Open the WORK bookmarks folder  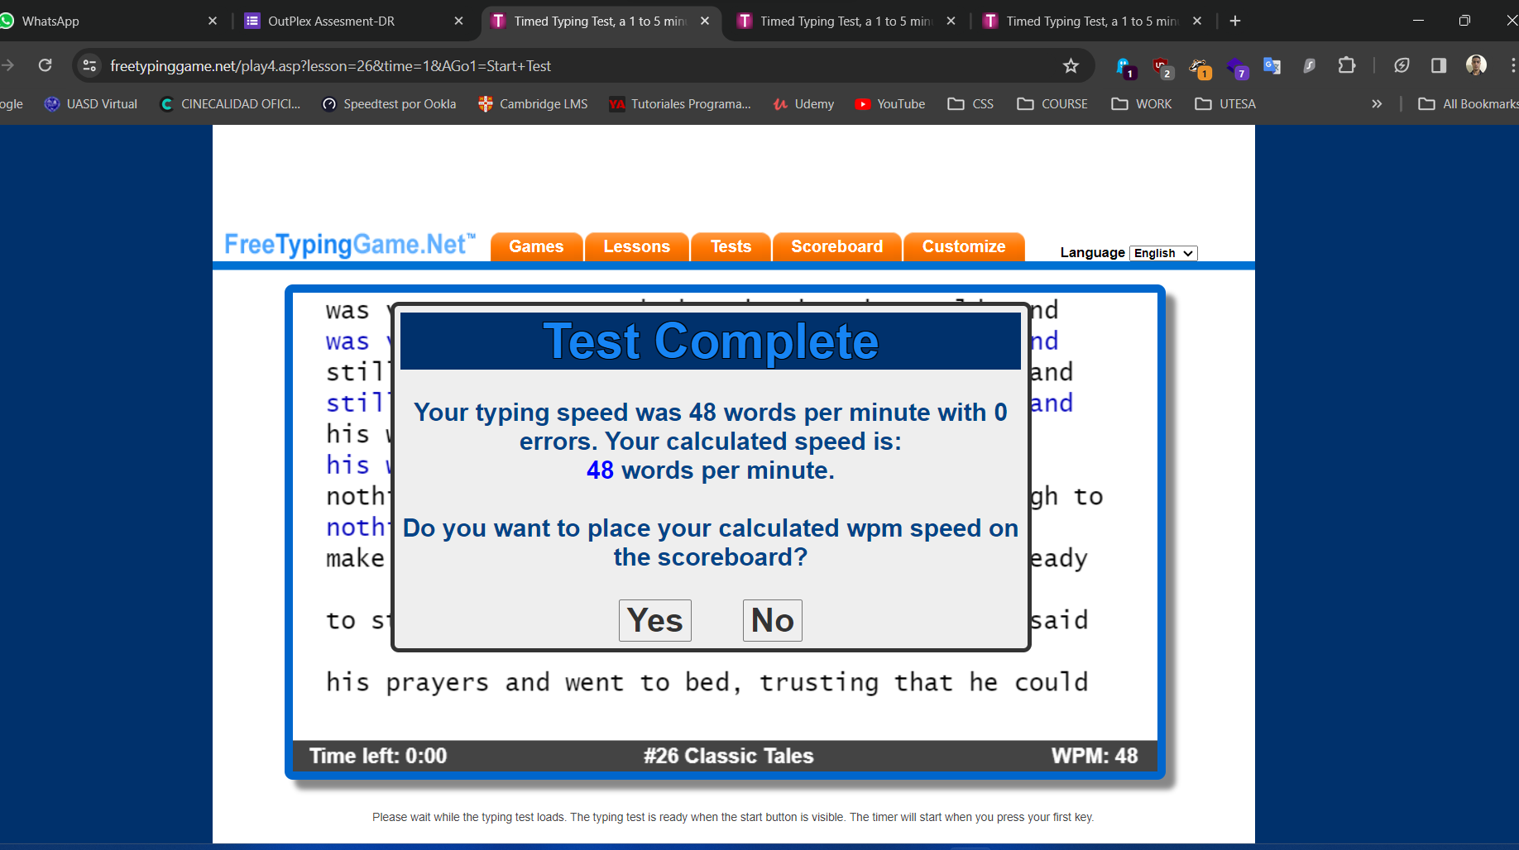[1142, 104]
